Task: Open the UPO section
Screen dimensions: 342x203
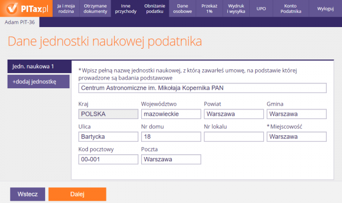Action: [x=261, y=9]
